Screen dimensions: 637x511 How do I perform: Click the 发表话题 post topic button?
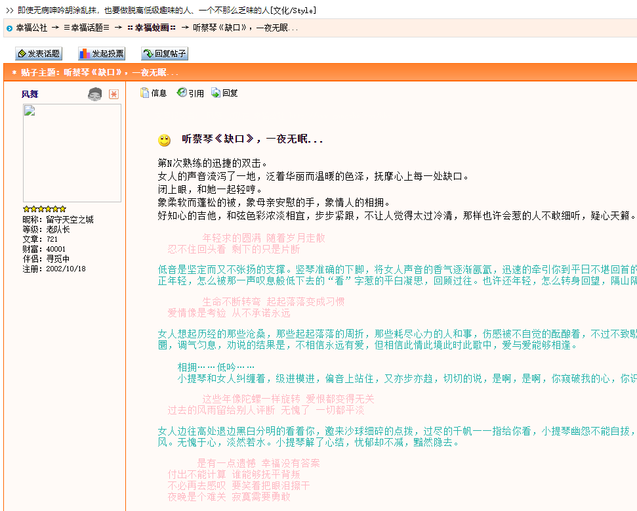38,54
